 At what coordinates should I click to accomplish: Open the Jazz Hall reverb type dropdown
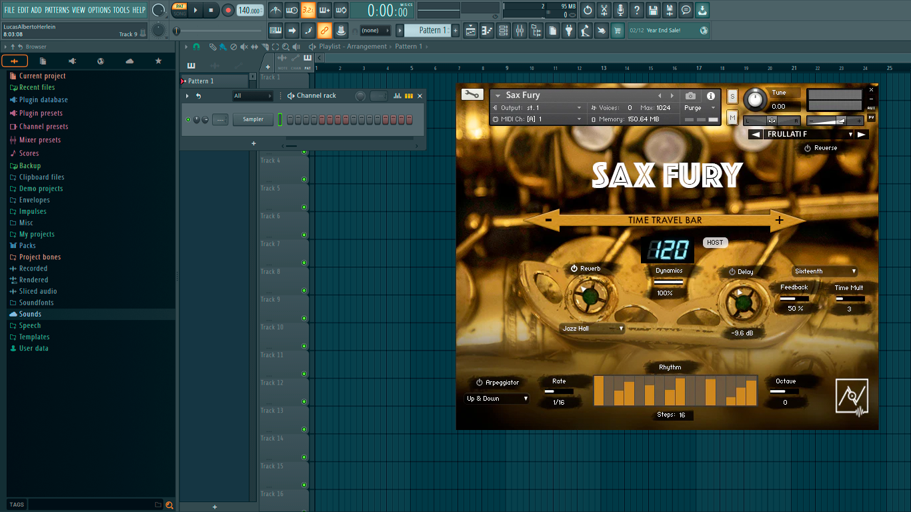(592, 328)
